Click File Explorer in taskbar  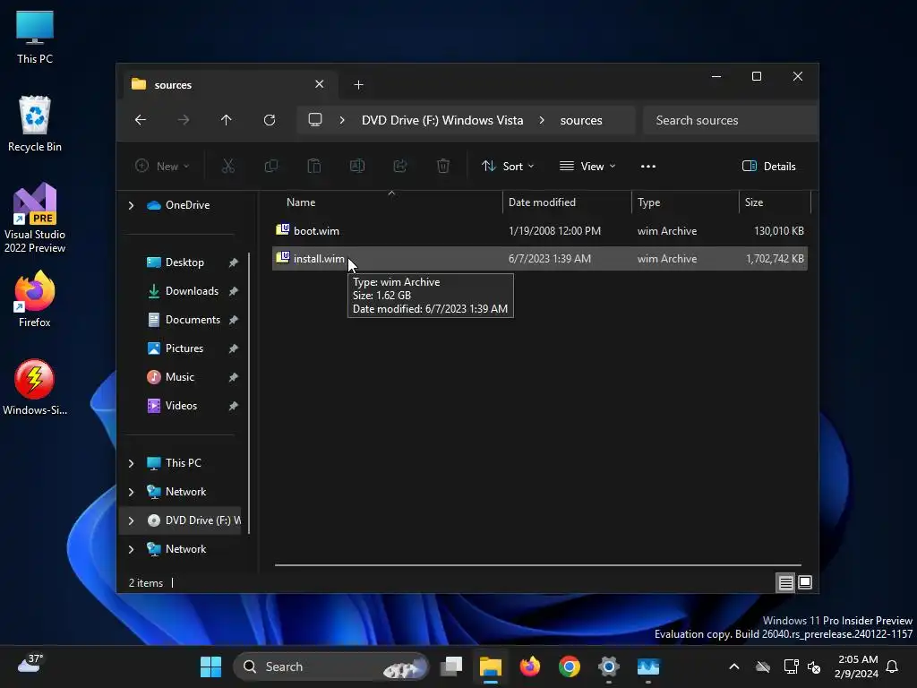[x=491, y=666]
